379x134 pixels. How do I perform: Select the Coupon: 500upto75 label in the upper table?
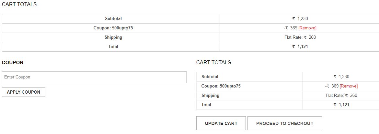tap(113, 28)
